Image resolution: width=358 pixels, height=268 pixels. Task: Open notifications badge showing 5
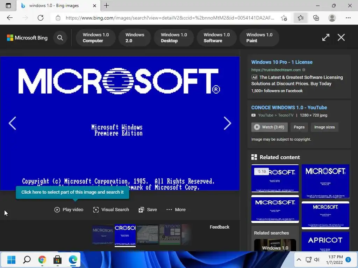(x=348, y=260)
